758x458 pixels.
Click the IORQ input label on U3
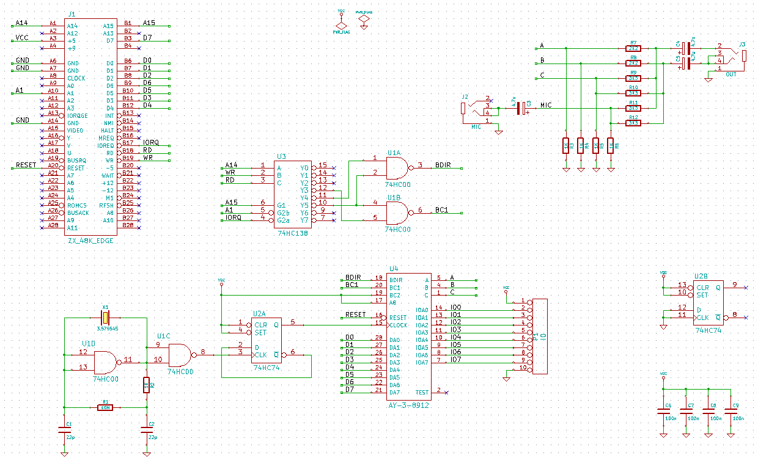pos(233,217)
